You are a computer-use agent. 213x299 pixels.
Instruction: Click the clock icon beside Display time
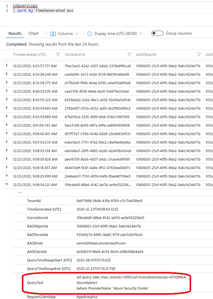coord(90,34)
